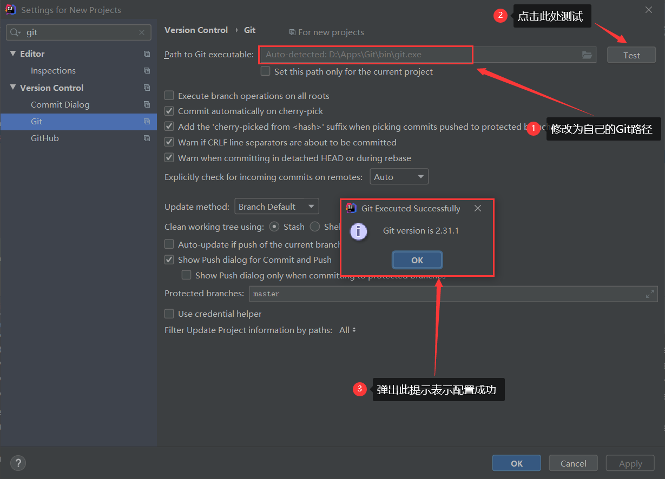Image resolution: width=665 pixels, height=479 pixels.
Task: Collapse the Version Control tree section
Action: (x=13, y=88)
